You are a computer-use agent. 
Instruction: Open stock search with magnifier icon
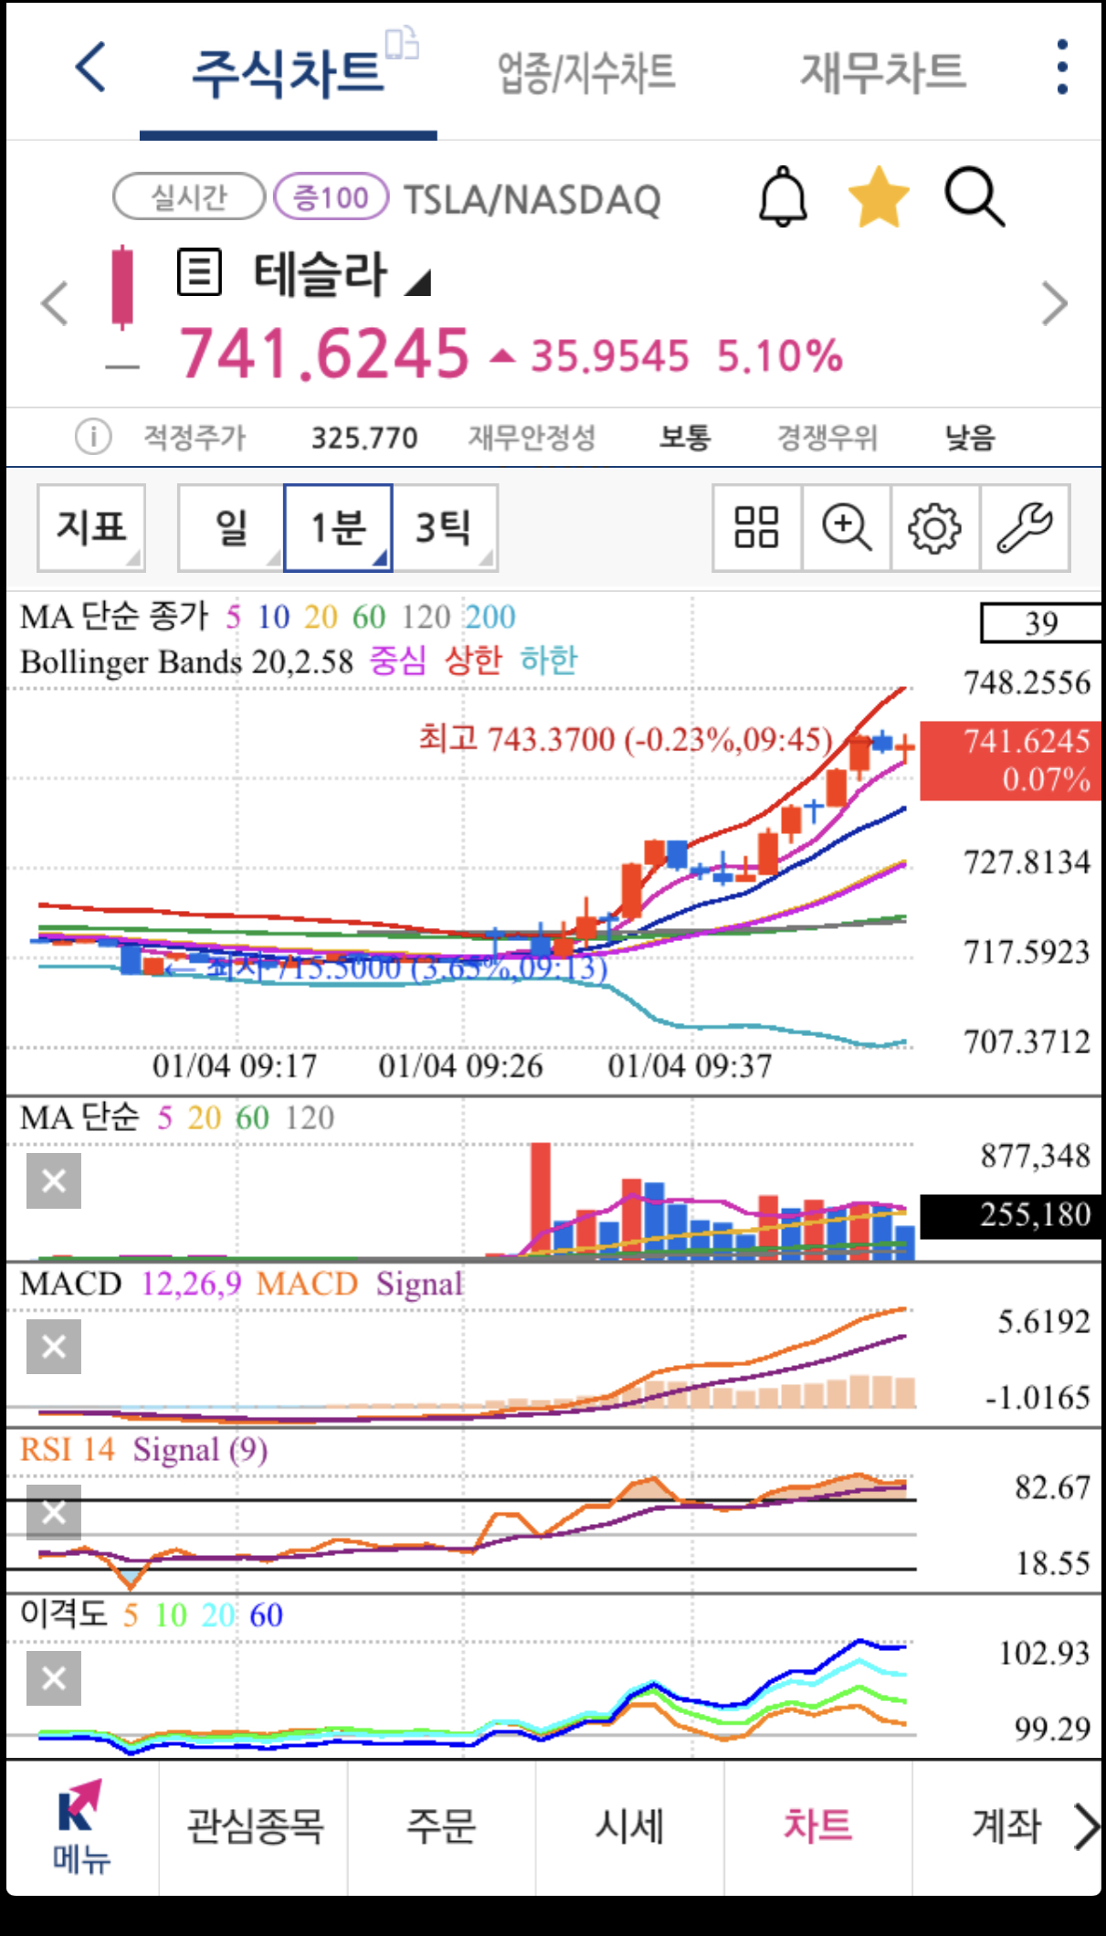click(x=974, y=196)
